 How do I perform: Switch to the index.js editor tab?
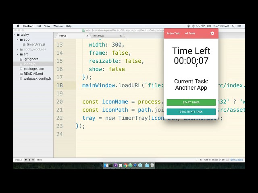(62, 36)
